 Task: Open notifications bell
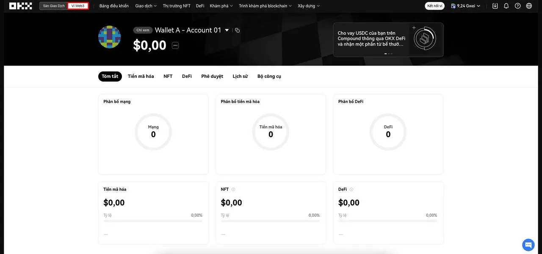tap(506, 6)
